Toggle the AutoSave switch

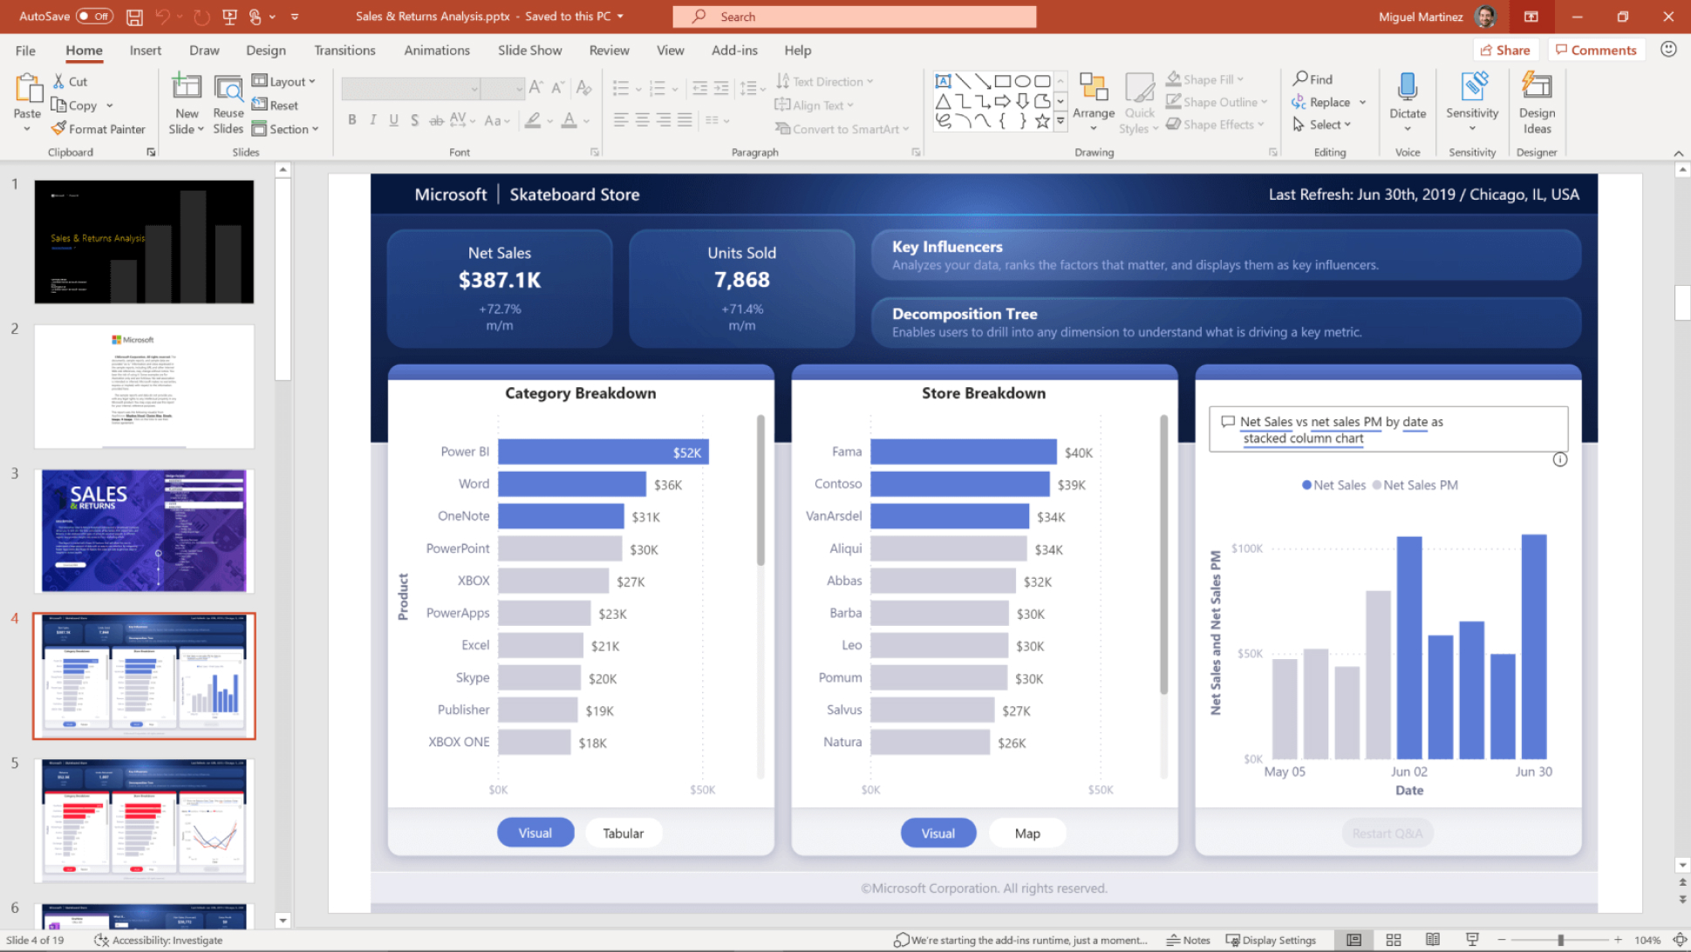94,17
